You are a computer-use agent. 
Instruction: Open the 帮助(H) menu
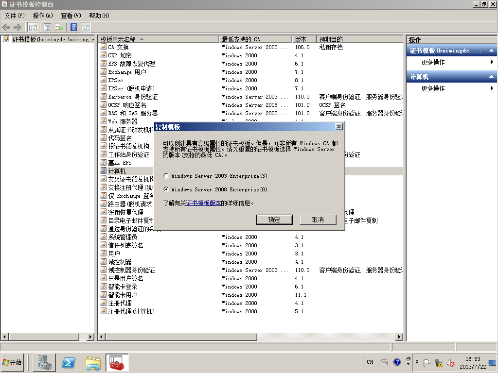click(x=99, y=16)
